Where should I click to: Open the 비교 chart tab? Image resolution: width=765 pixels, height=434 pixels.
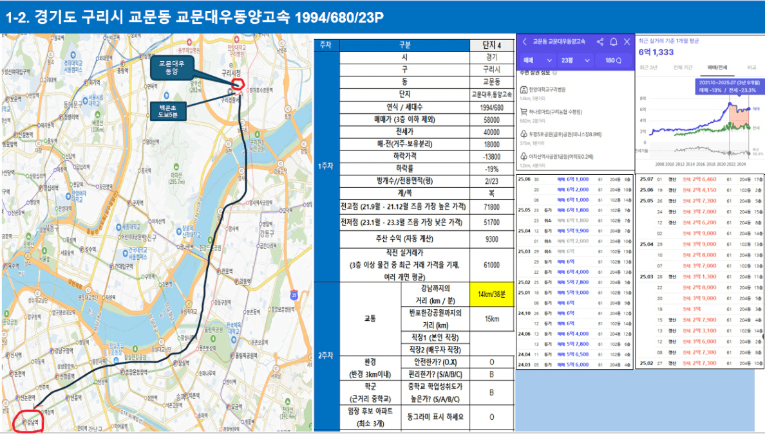[x=751, y=68]
